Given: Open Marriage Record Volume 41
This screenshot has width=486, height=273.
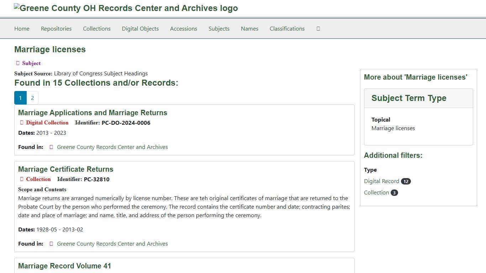Looking at the screenshot, I should click(64, 266).
